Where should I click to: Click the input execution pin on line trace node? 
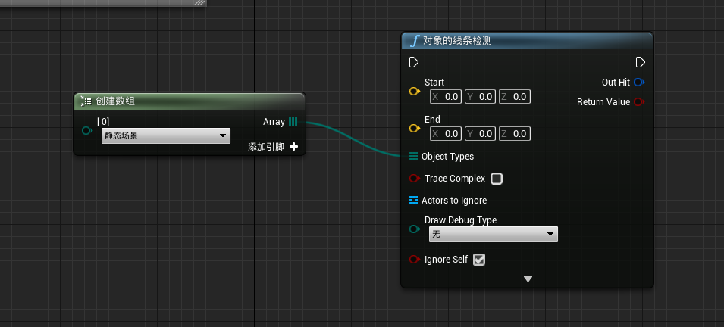click(413, 62)
